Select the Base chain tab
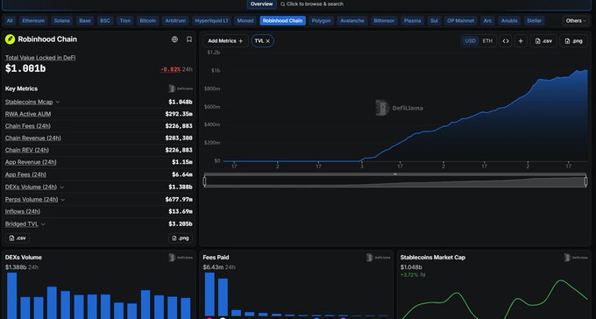Viewport: 596px width, 319px height. (x=85, y=20)
